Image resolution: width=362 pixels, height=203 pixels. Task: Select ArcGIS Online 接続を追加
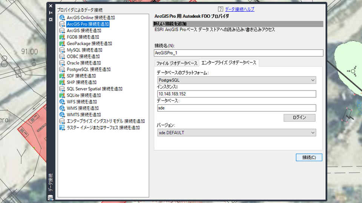click(x=91, y=18)
